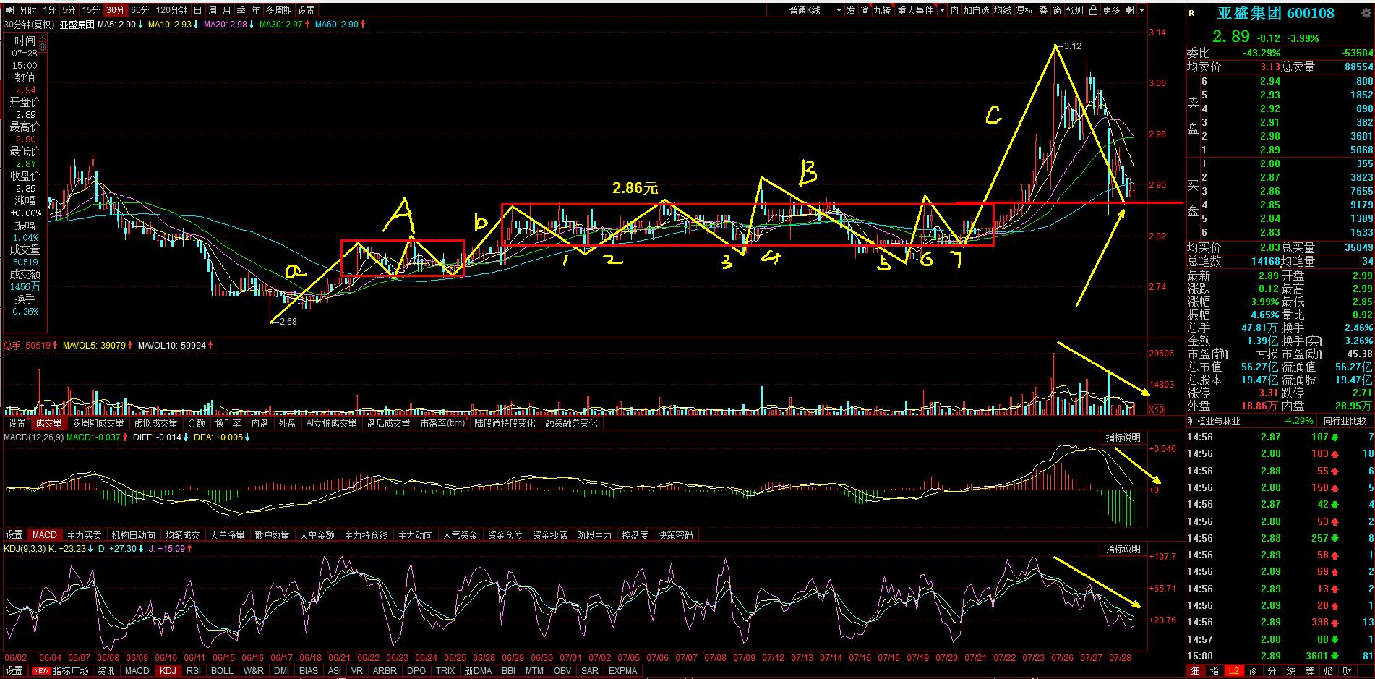Expand the 重大事件 dropdown arrow

point(942,10)
